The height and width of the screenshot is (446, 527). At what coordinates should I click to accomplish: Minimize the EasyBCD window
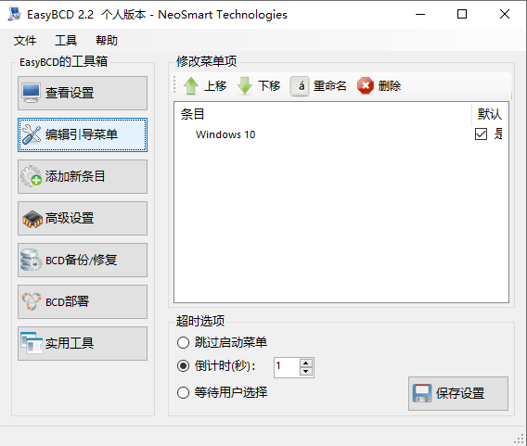(x=420, y=14)
